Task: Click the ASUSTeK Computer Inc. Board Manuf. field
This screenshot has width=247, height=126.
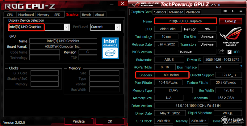Action: pyautogui.click(x=63, y=47)
